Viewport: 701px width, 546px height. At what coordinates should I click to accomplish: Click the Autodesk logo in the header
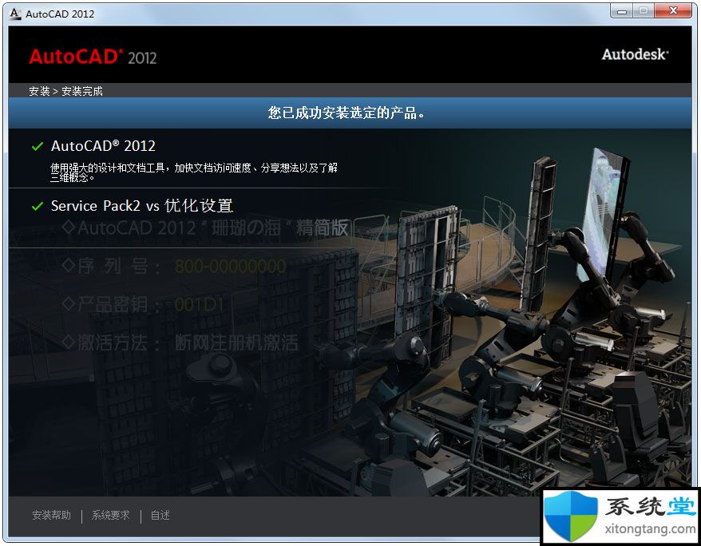(x=636, y=54)
